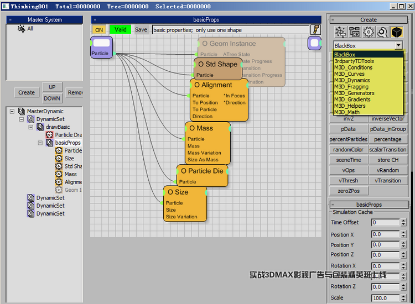Toggle enable circle on Std Shape node
This screenshot has width=415, height=304.
[201, 64]
